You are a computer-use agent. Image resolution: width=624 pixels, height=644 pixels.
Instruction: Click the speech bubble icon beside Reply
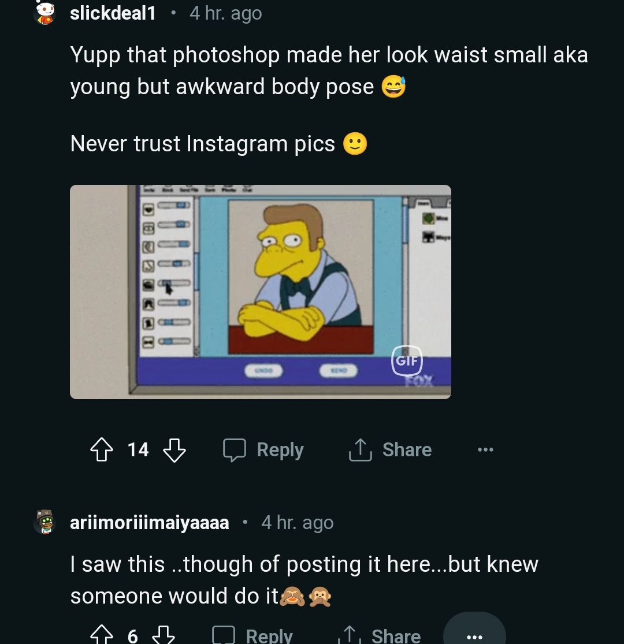point(235,450)
